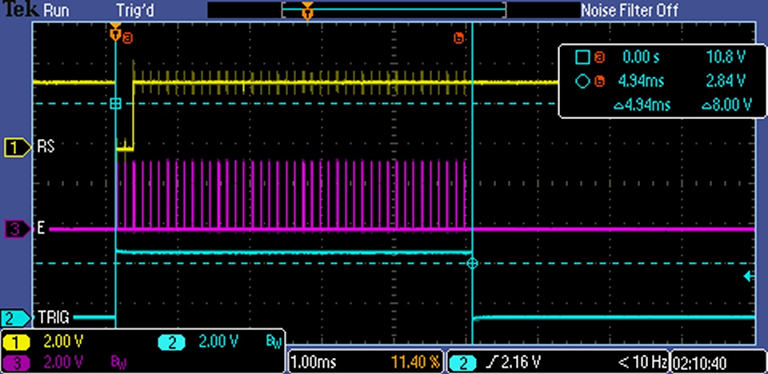Click the Run acquisition status
The width and height of the screenshot is (768, 374).
click(x=55, y=10)
